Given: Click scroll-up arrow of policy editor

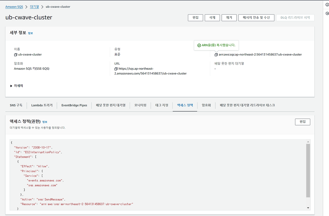Looking at the screenshot, I should [x=308, y=142].
